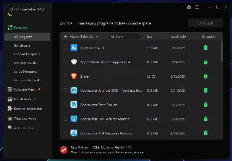Click trash icon for Coolmuster PDF Password Remover
Screen dimensions: 232x161
(x=205, y=133)
